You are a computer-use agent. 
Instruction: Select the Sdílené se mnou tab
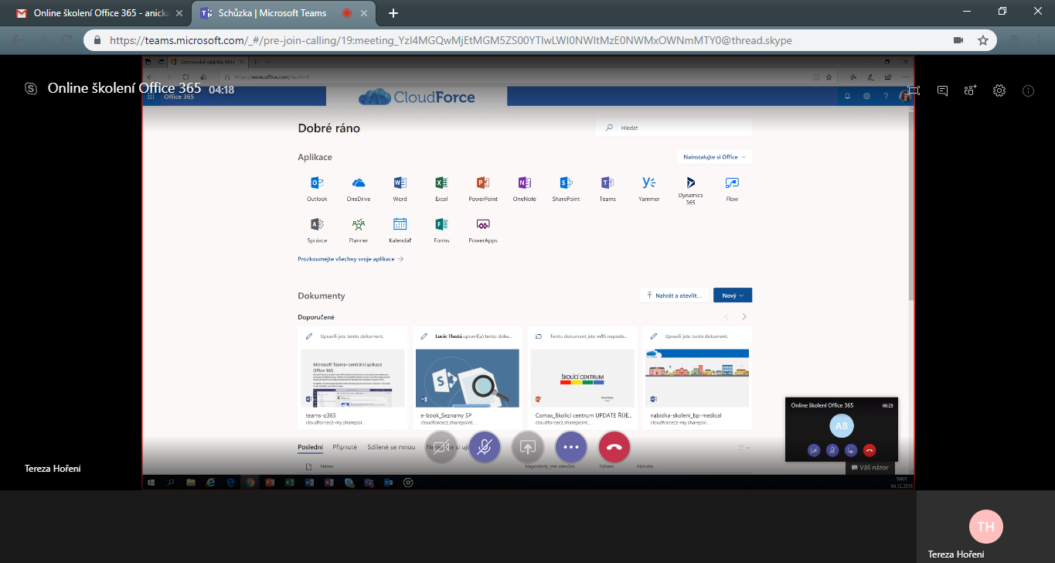click(390, 447)
